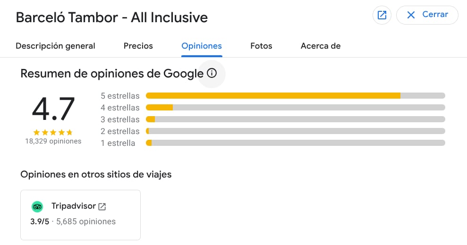
Task: Open hotel page in new tab icon
Action: click(x=382, y=15)
